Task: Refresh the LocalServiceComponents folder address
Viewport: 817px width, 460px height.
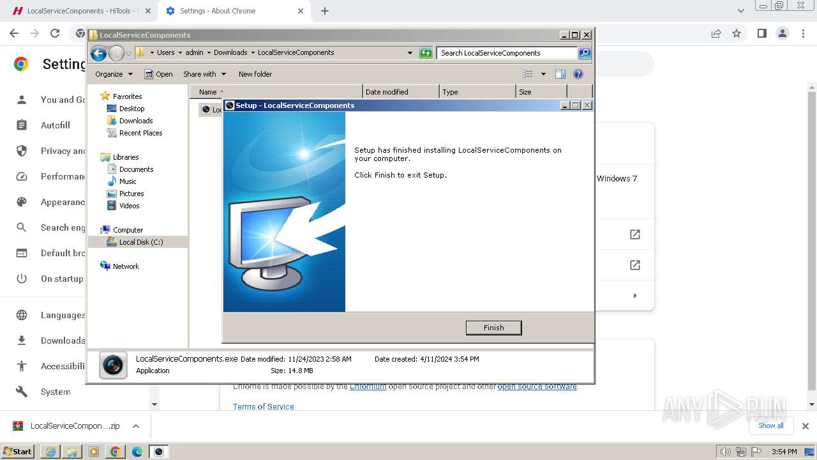Action: [426, 53]
